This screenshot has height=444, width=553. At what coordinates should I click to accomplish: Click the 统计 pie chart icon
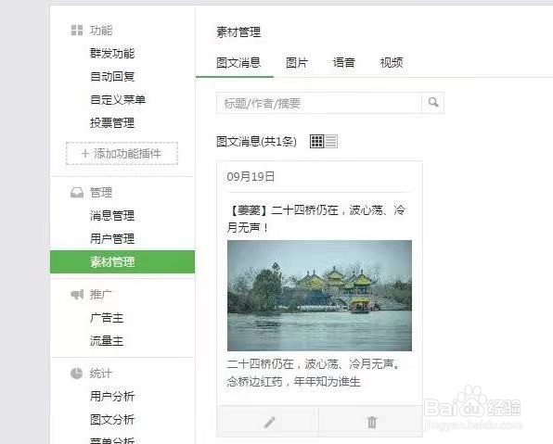click(x=76, y=374)
